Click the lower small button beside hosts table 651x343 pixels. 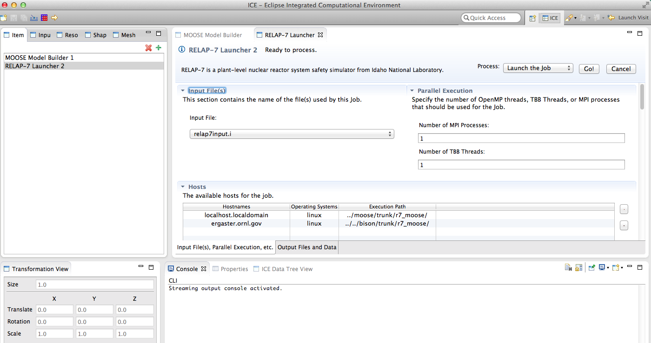coord(624,226)
